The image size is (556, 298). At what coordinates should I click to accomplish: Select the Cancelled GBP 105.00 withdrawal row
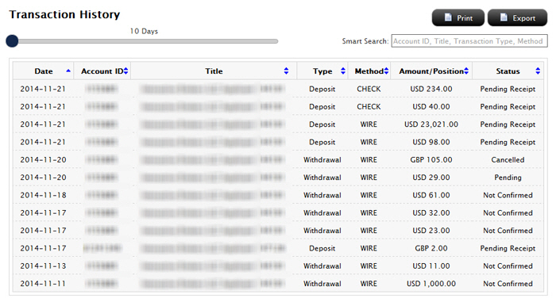click(278, 159)
